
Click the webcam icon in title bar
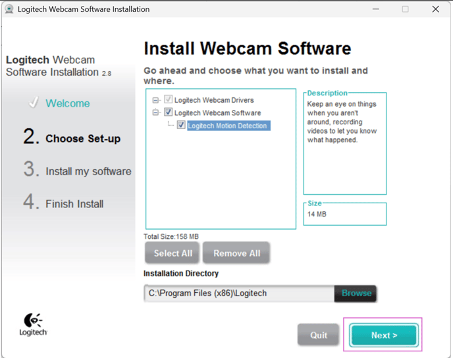(x=9, y=9)
